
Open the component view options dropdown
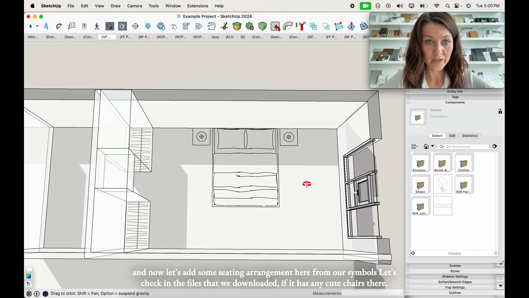click(414, 147)
